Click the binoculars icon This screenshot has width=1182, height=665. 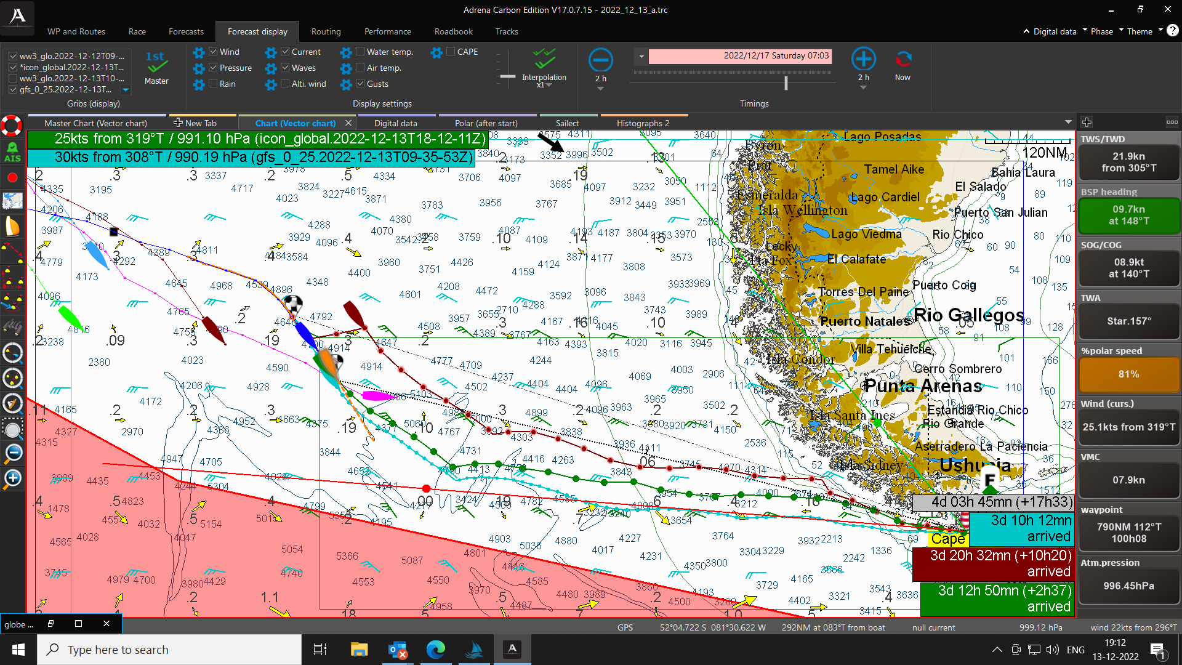[12, 327]
